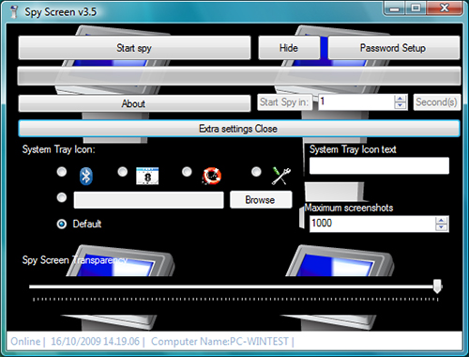Click the custom icon path field

[148, 200]
